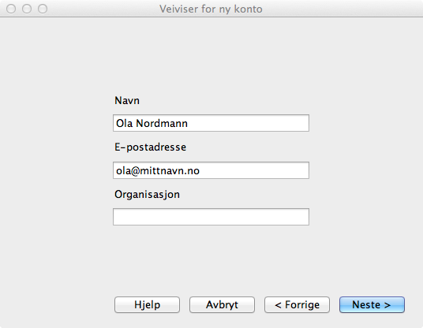423x328 pixels.
Task: Click blank space after Nordmann in Navn field
Action: (248, 123)
